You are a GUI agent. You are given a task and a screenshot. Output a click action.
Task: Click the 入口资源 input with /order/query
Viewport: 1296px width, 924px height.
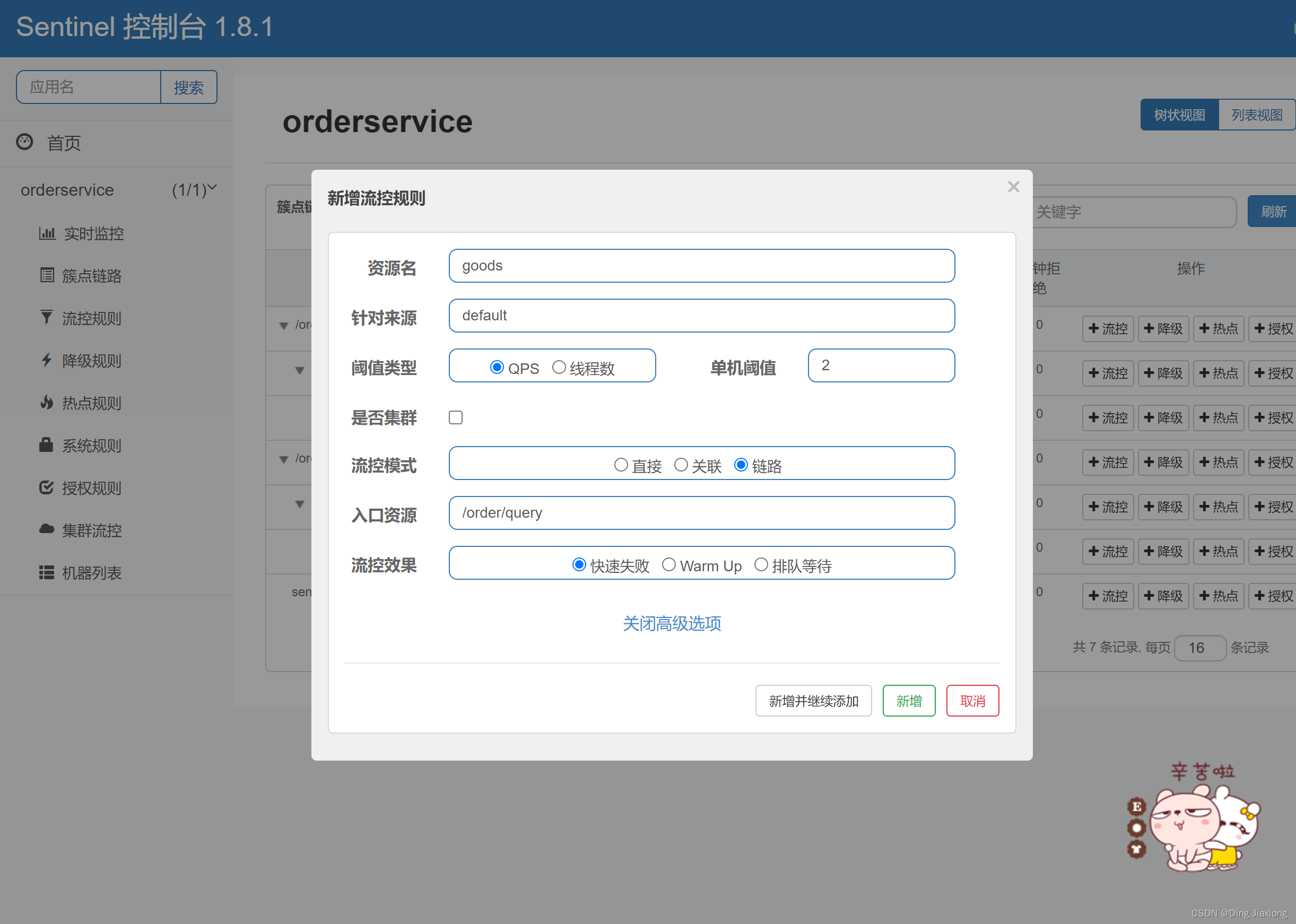pyautogui.click(x=702, y=513)
